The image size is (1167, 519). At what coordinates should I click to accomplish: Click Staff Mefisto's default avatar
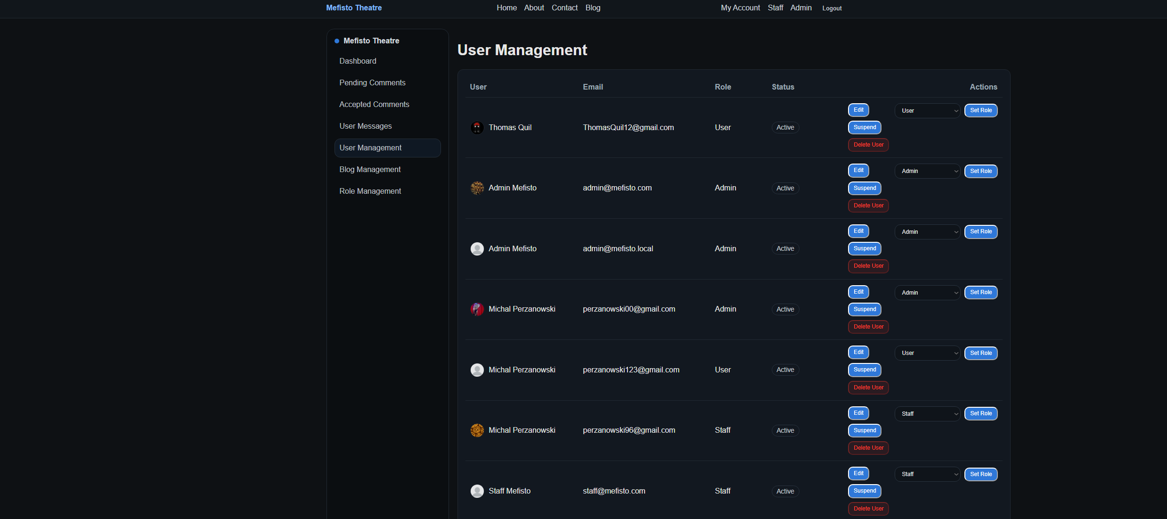pos(477,491)
